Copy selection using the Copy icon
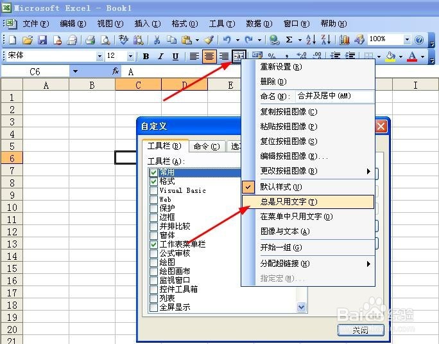The image size is (439, 344). point(171,40)
